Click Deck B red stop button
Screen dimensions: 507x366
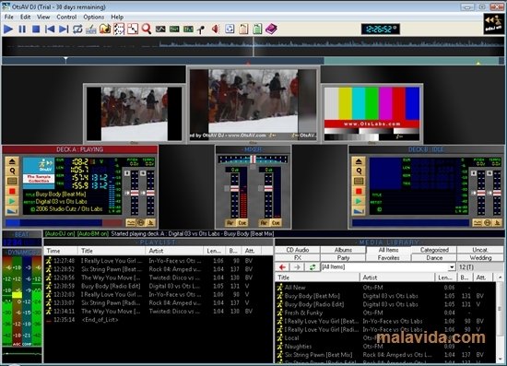coord(359,192)
